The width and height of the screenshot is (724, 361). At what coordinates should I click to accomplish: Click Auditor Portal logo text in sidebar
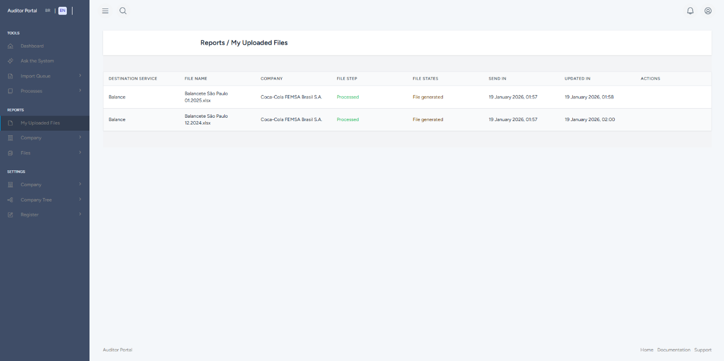[x=22, y=11]
